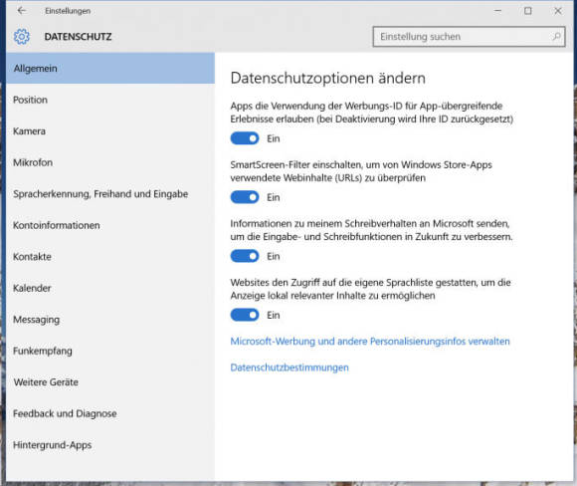Turn off the Schreibverhalten an Microsoft toggle

pos(245,256)
